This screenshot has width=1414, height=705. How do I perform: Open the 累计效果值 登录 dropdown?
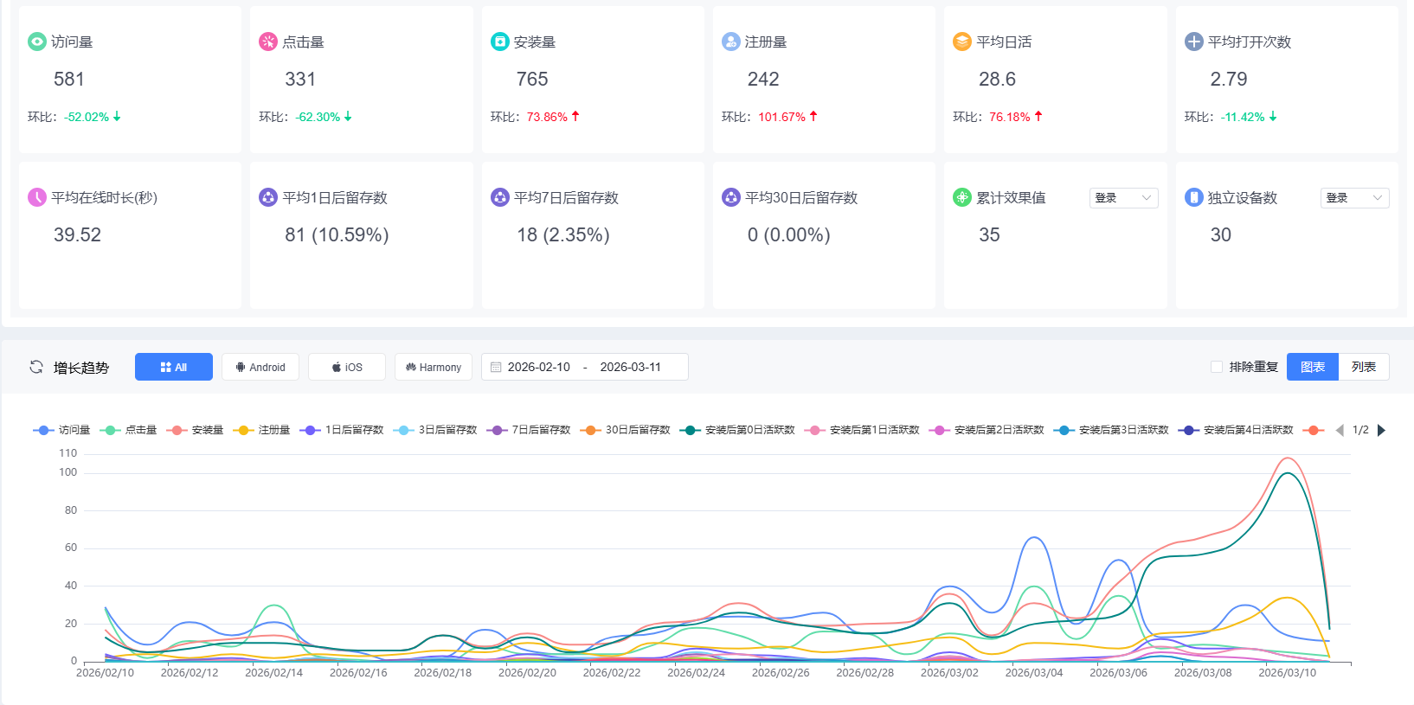(1123, 198)
